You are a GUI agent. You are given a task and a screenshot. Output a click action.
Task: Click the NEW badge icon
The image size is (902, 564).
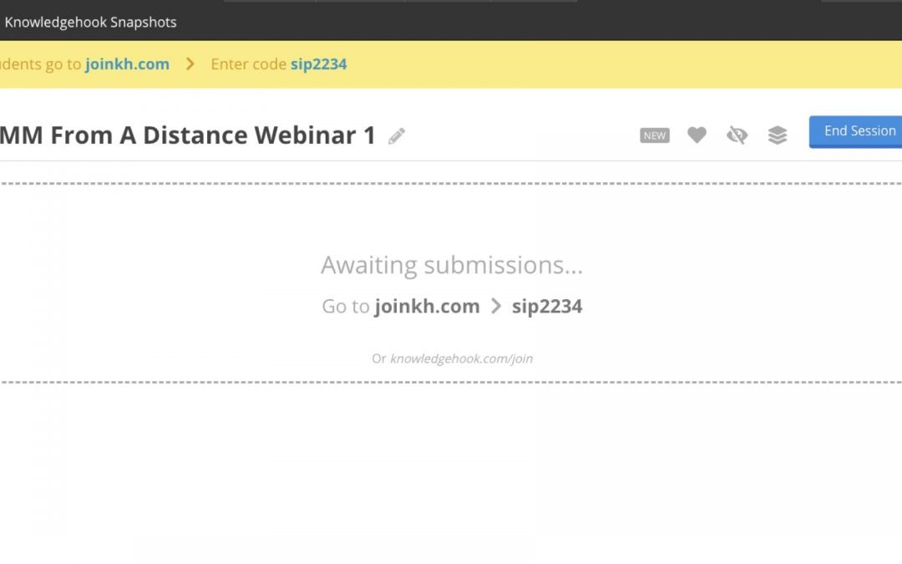pyautogui.click(x=655, y=135)
